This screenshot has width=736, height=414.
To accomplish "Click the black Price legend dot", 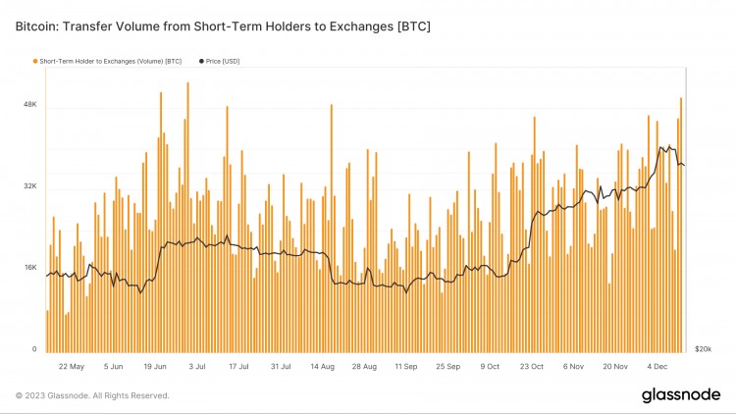I will coord(201,61).
